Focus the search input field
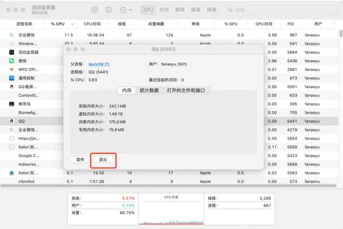The height and width of the screenshot is (229, 343). [x=282, y=10]
